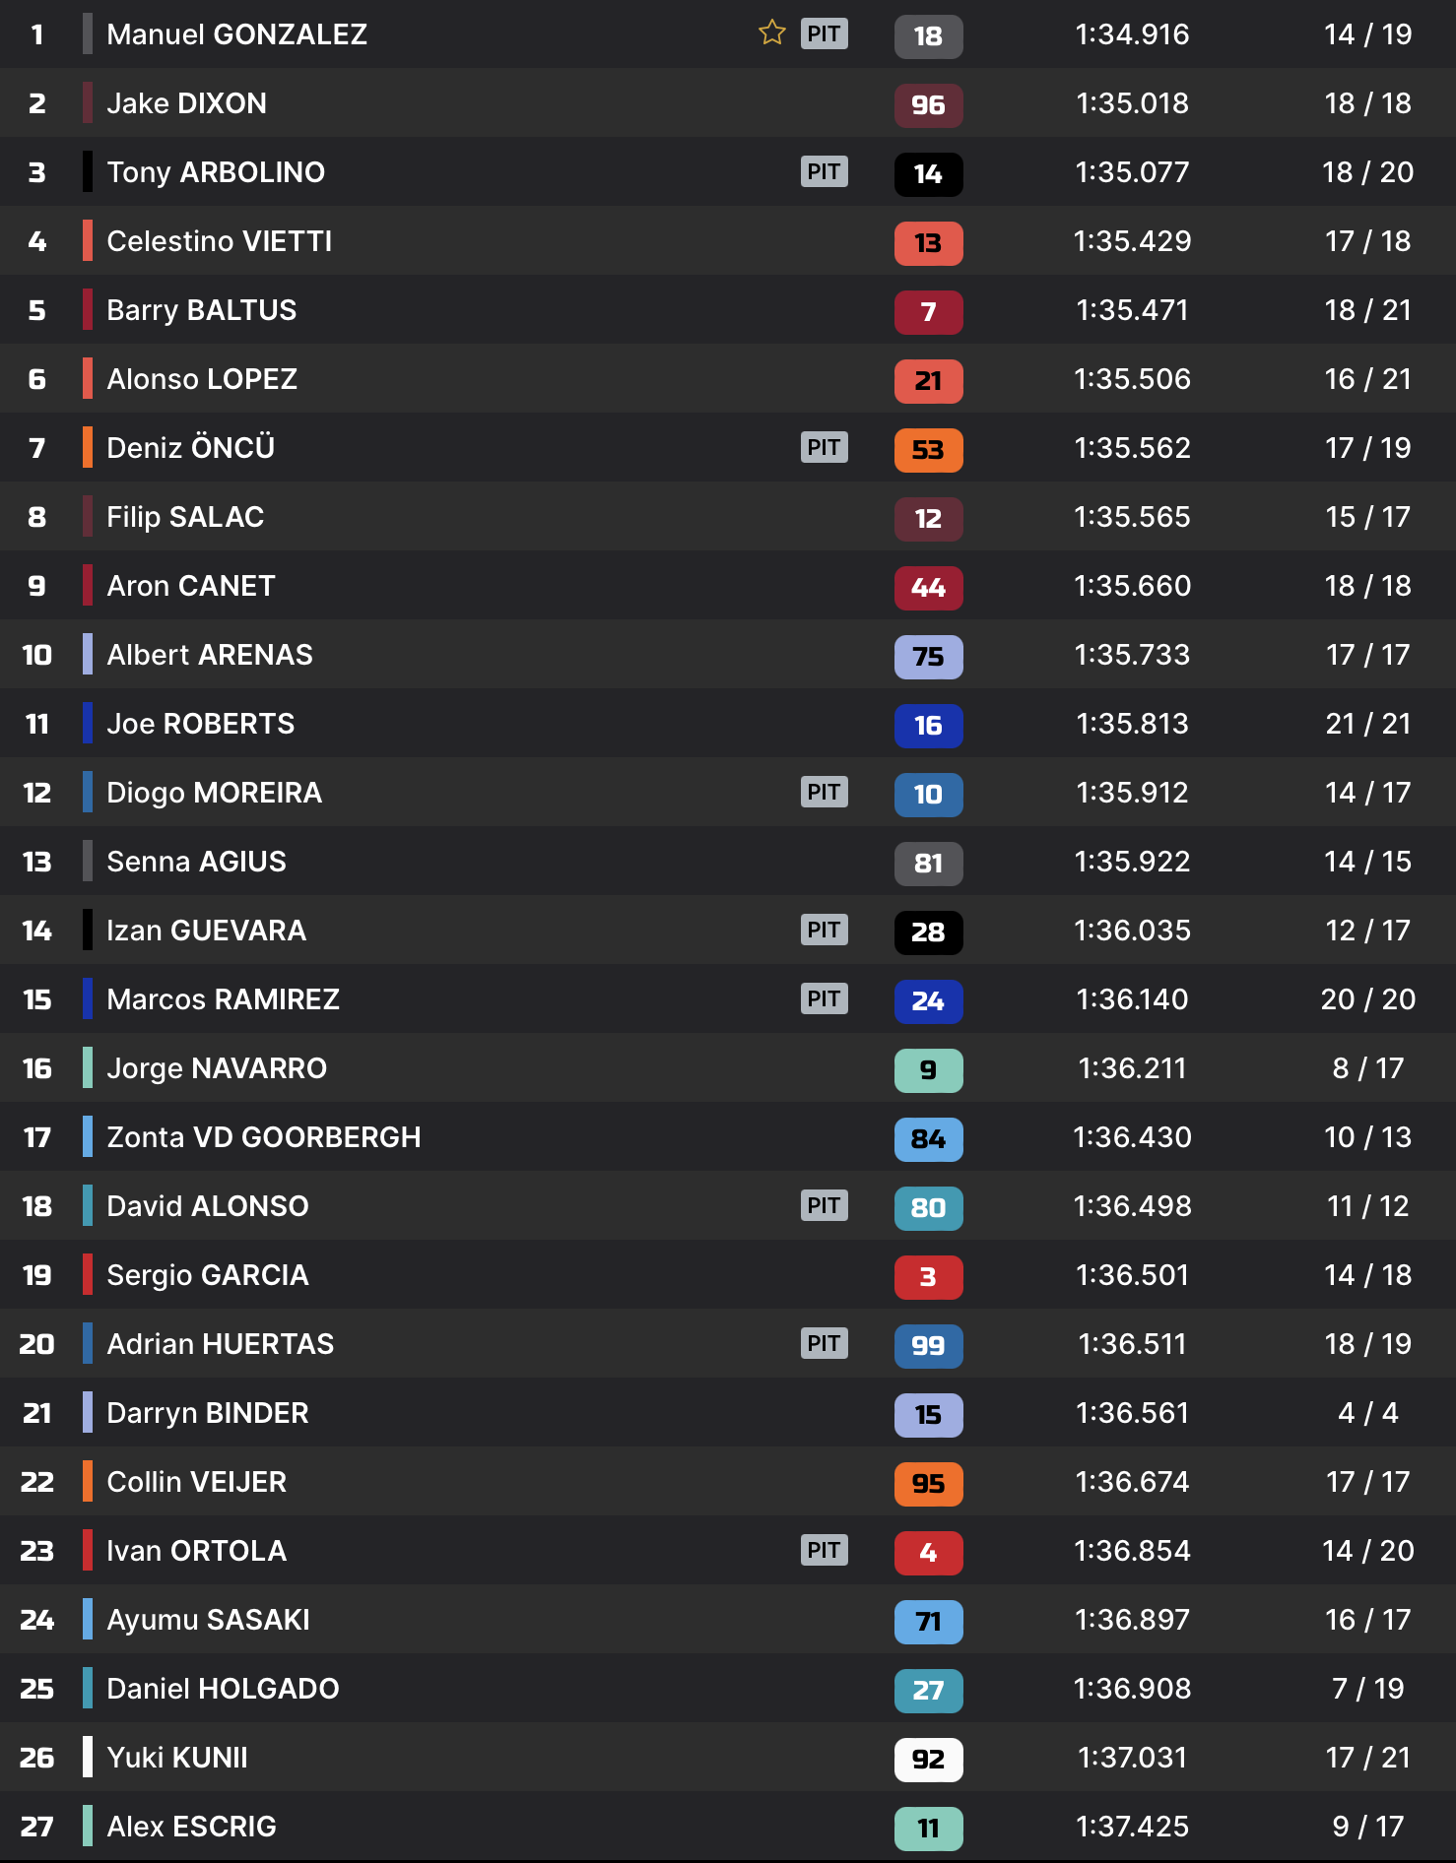Click the PIT badge on Ivan Ortola's row
This screenshot has height=1863, width=1456.
tap(824, 1551)
